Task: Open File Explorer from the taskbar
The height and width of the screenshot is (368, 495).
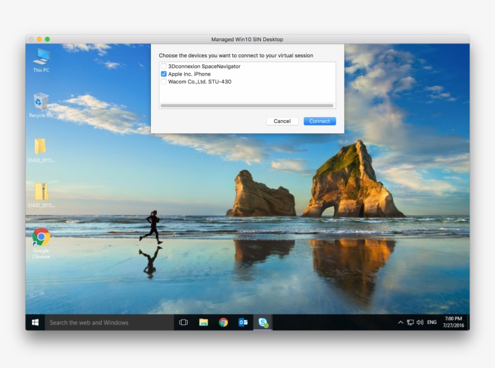Action: [x=203, y=322]
